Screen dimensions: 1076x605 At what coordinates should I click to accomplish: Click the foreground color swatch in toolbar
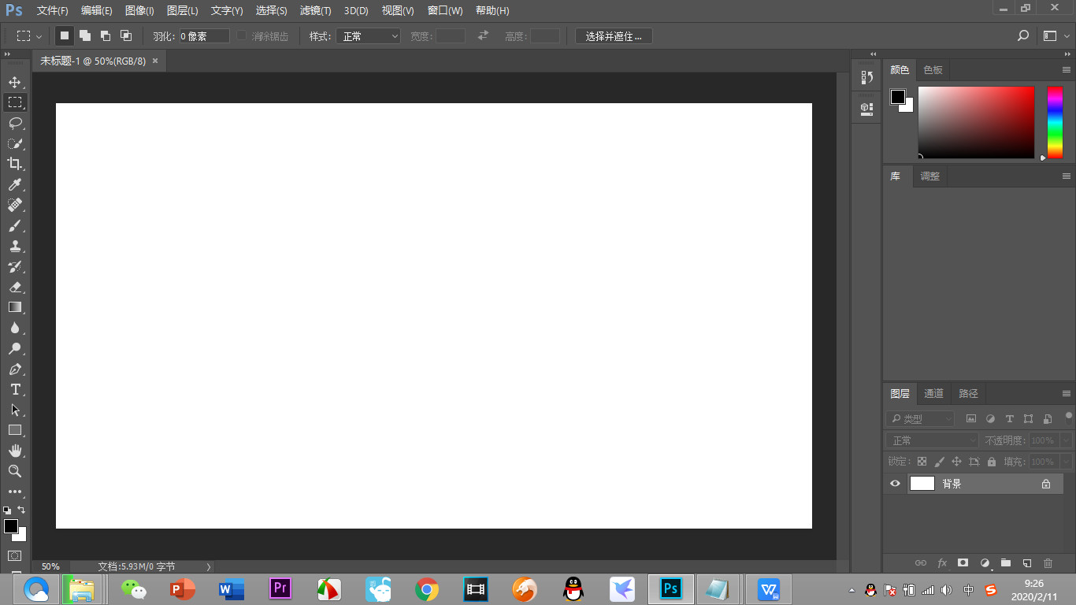click(10, 526)
